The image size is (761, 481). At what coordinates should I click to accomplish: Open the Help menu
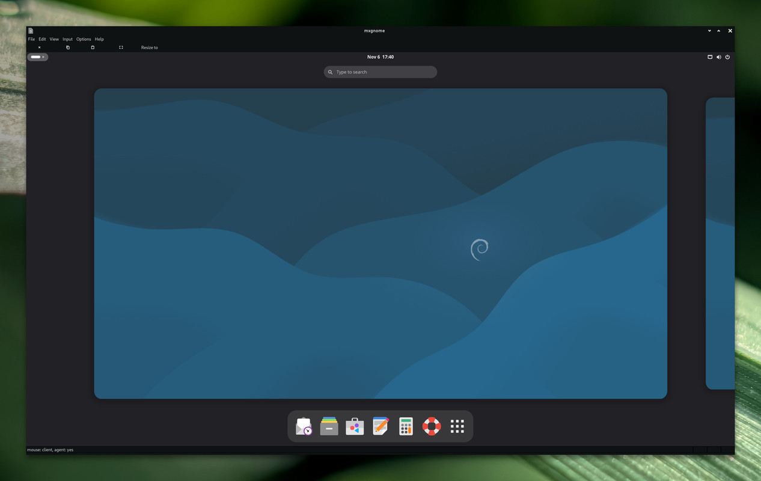click(99, 39)
